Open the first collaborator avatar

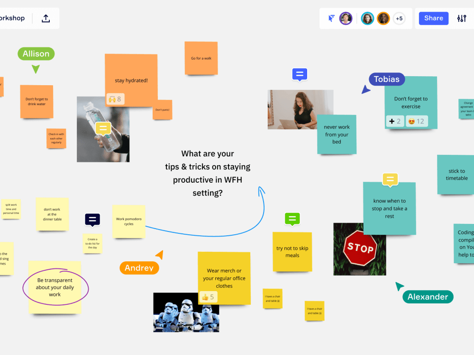346,18
